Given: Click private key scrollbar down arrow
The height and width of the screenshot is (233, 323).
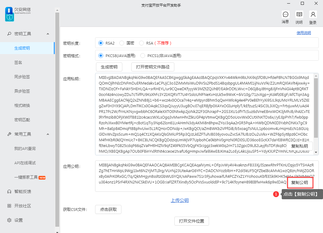Looking at the screenshot, I should [316, 153].
